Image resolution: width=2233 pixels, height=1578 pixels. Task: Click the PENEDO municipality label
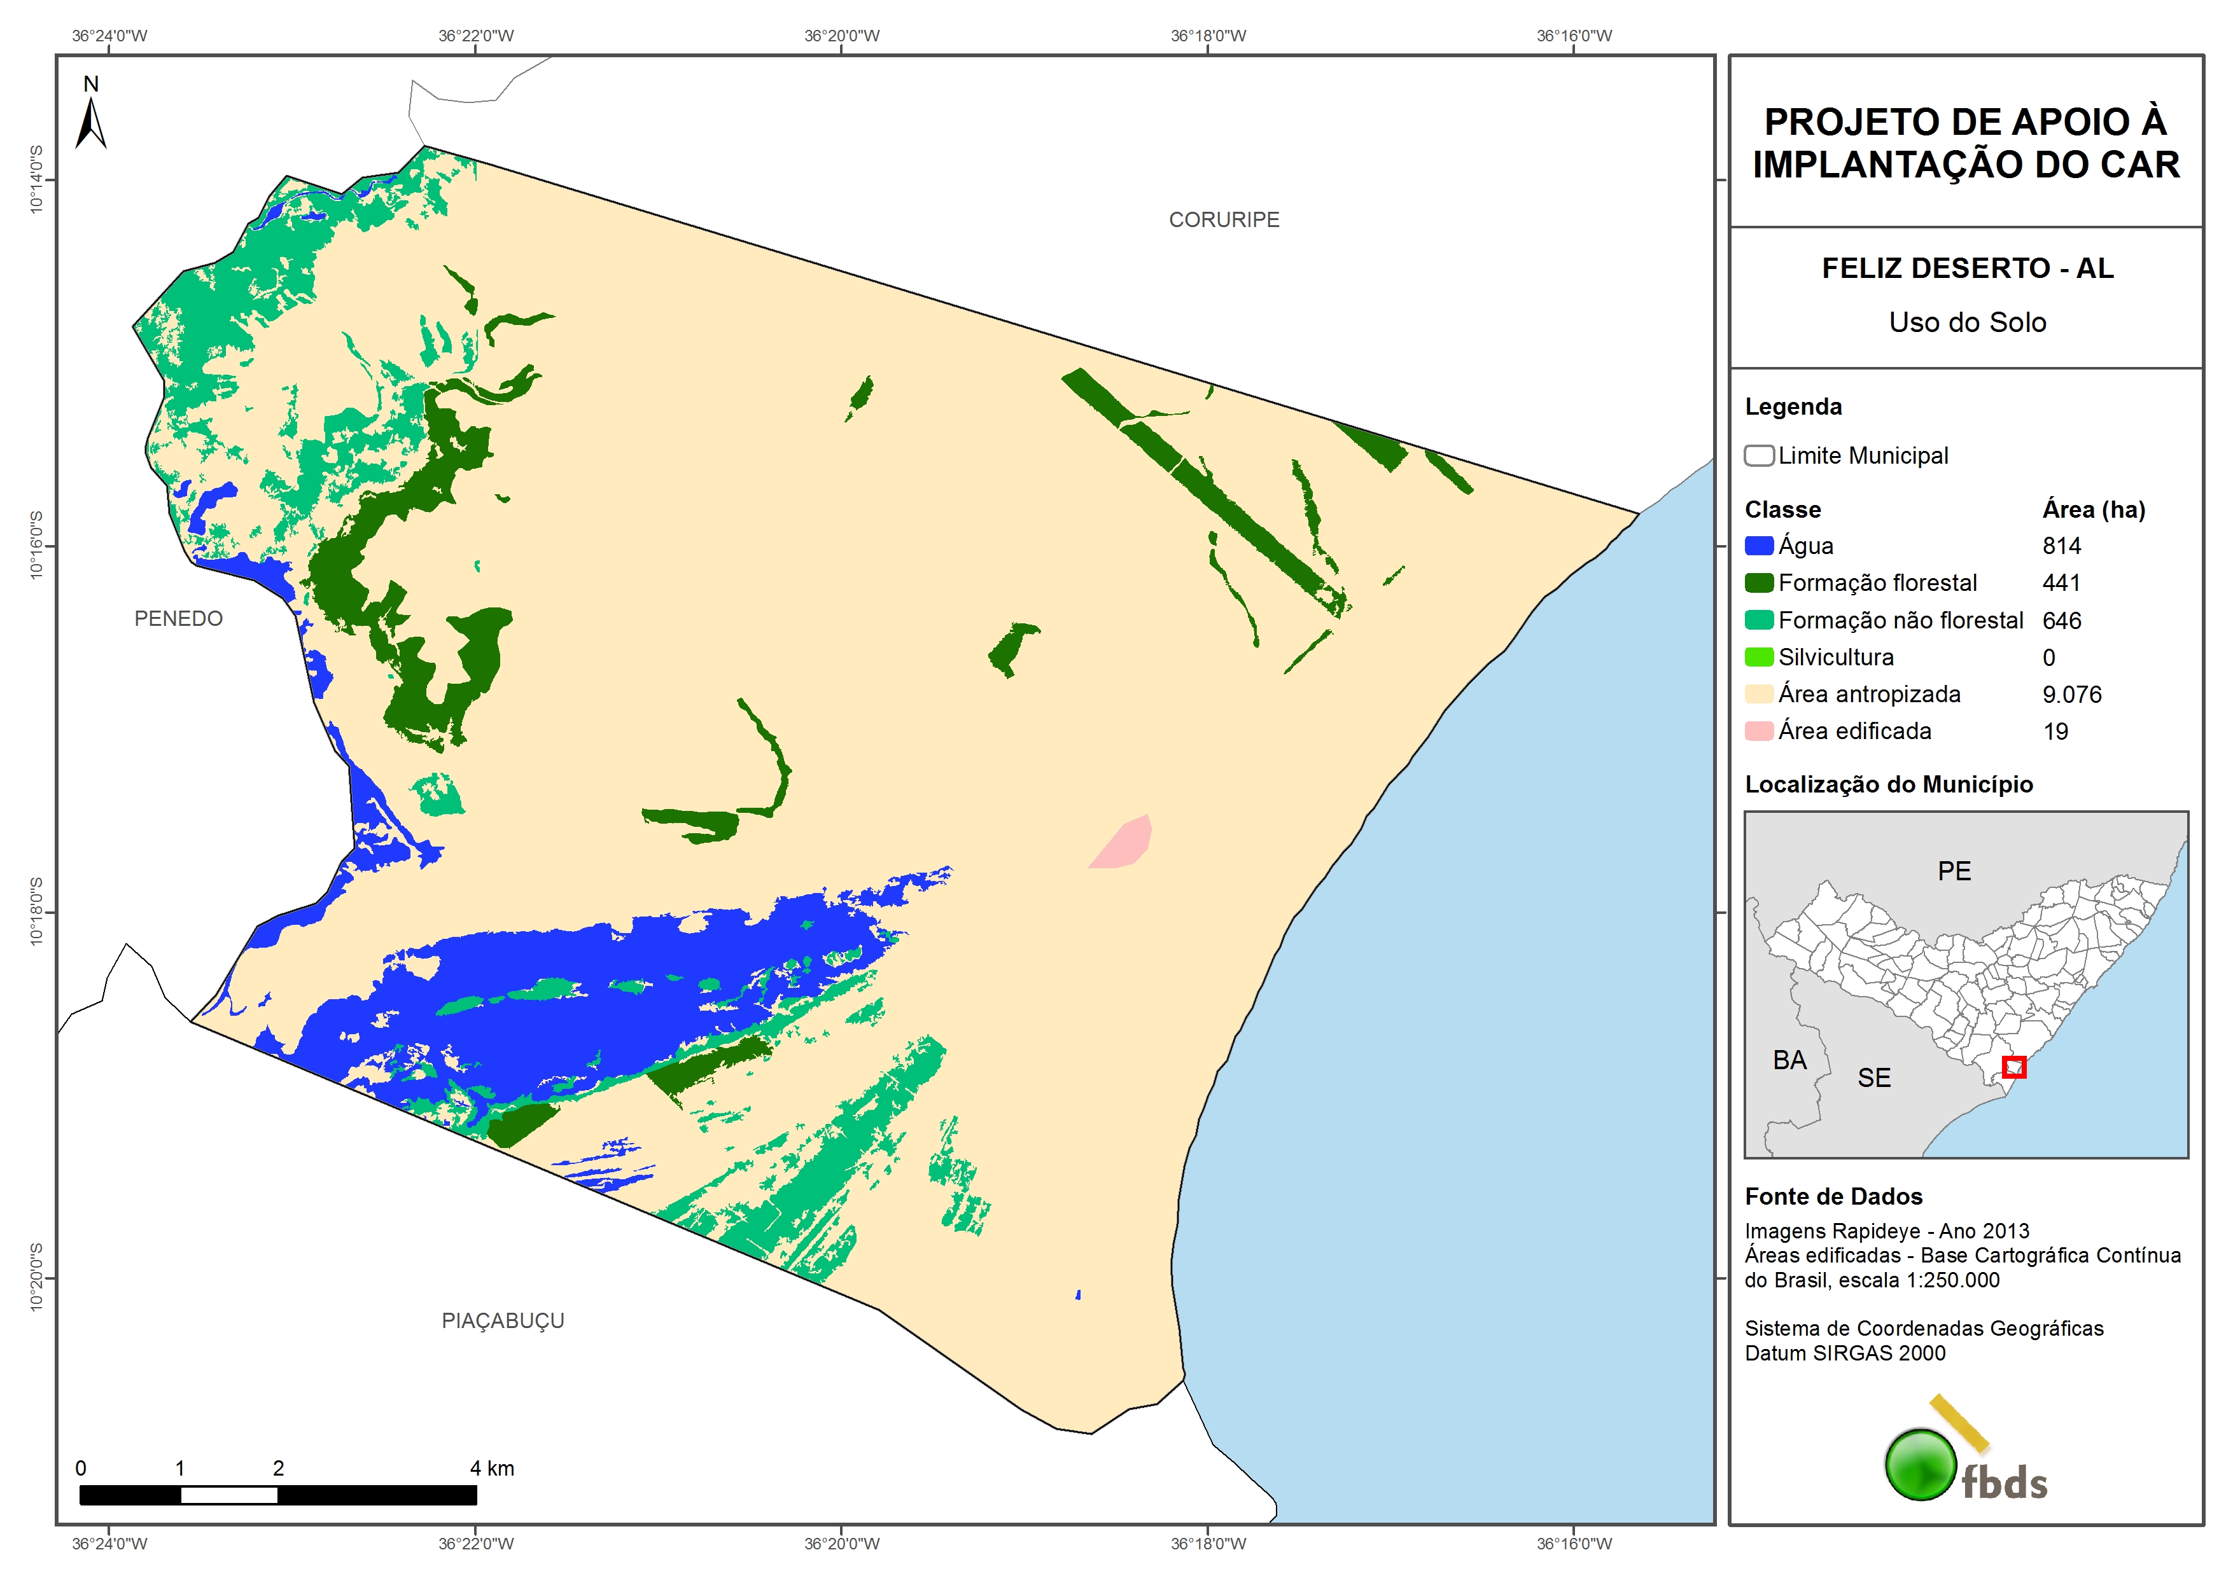[178, 618]
